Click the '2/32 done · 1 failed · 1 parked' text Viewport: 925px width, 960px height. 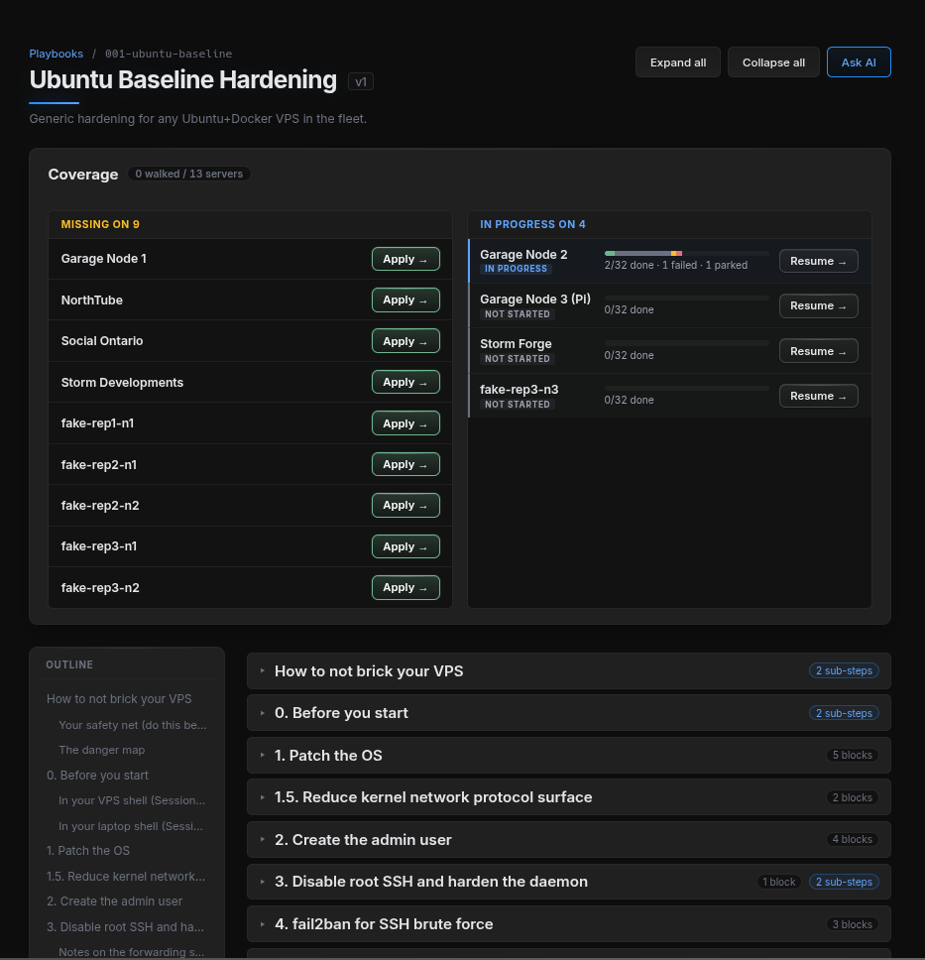pyautogui.click(x=676, y=265)
